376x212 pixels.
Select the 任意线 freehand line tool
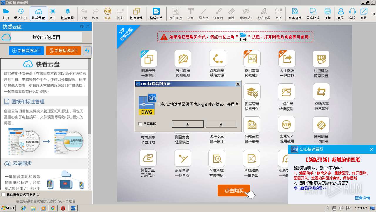(218, 14)
